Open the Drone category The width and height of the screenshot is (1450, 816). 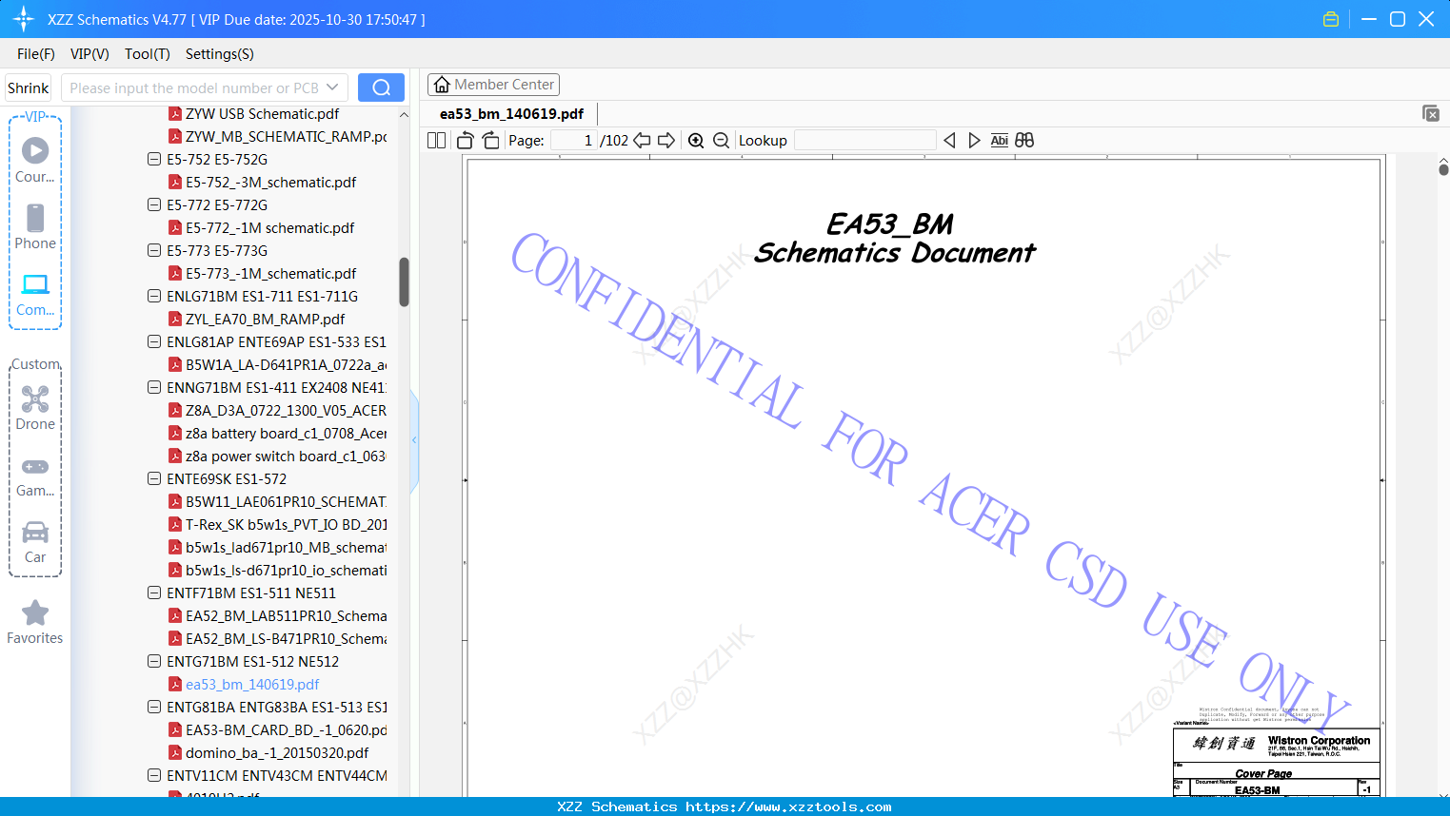tap(35, 407)
